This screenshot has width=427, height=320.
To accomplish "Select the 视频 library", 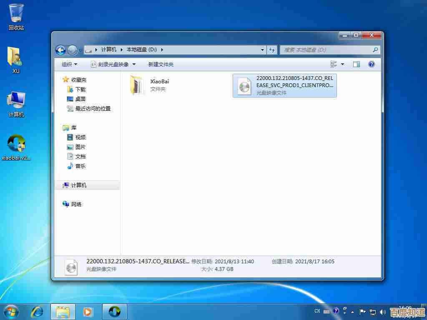I will (x=80, y=137).
